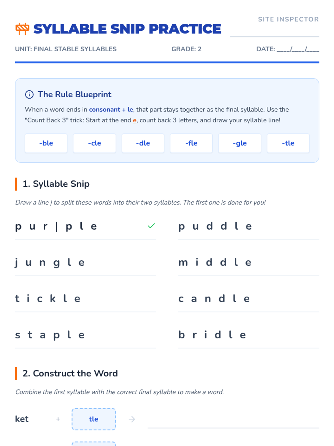Select the -ble syllable chip
This screenshot has width=334, height=446.
46,143
